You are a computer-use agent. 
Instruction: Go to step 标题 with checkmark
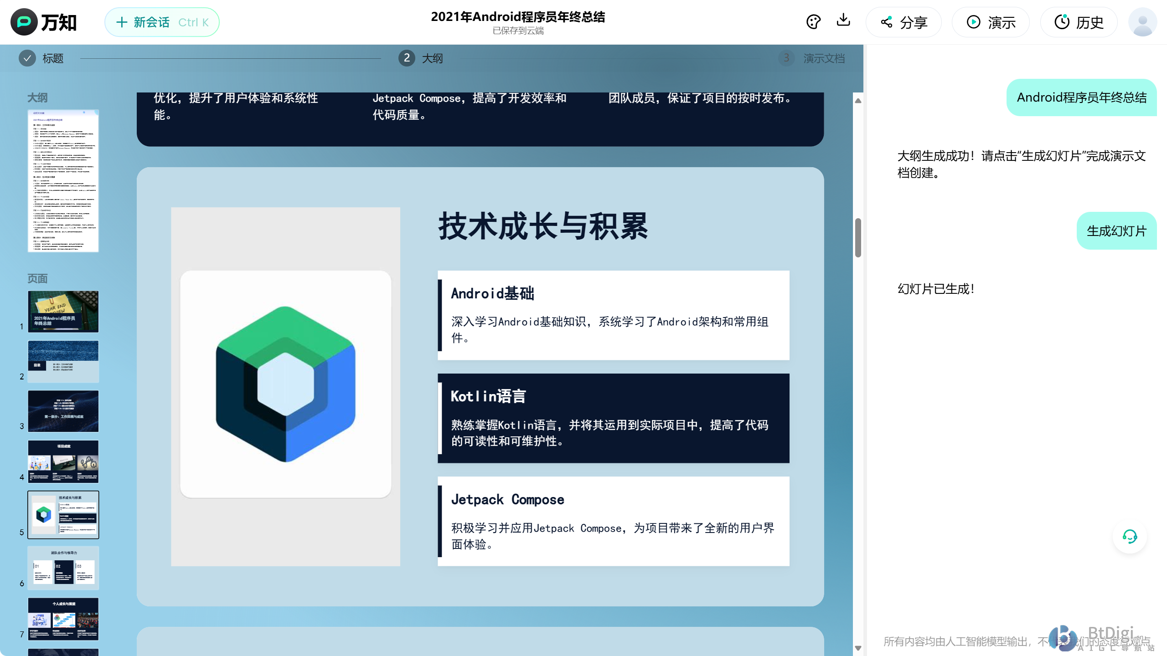41,58
